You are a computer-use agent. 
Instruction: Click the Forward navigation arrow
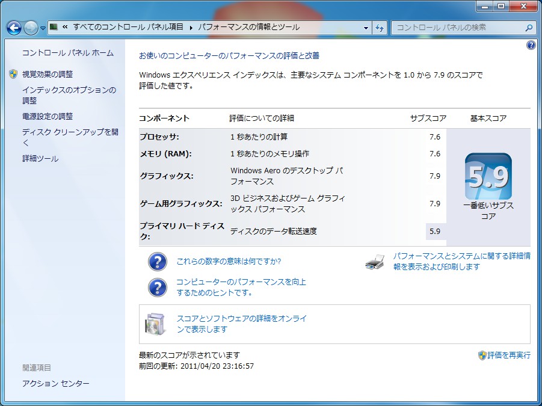pos(31,28)
